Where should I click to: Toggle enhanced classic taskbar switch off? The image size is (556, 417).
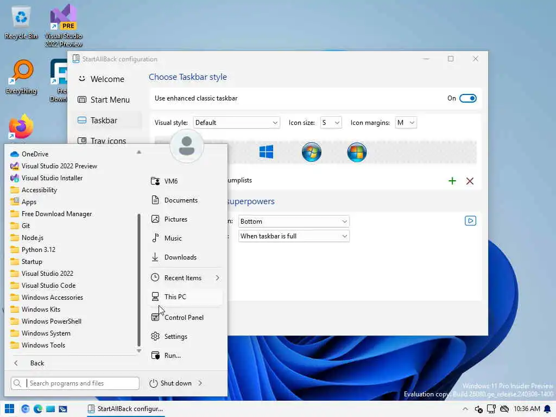[x=467, y=98]
